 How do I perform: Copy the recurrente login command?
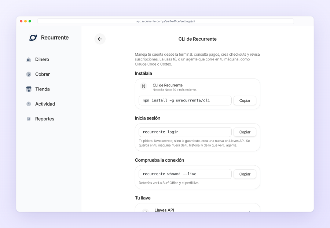point(245,132)
